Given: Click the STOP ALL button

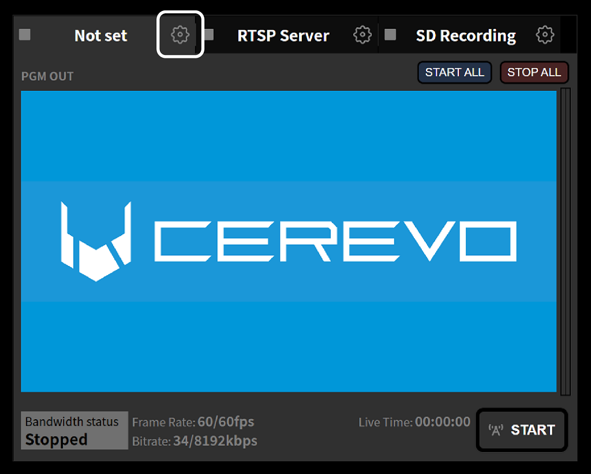Looking at the screenshot, I should point(534,72).
